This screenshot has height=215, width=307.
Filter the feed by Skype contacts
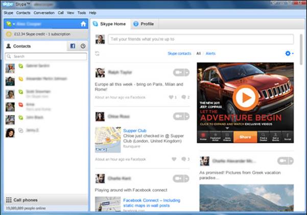tap(179, 54)
